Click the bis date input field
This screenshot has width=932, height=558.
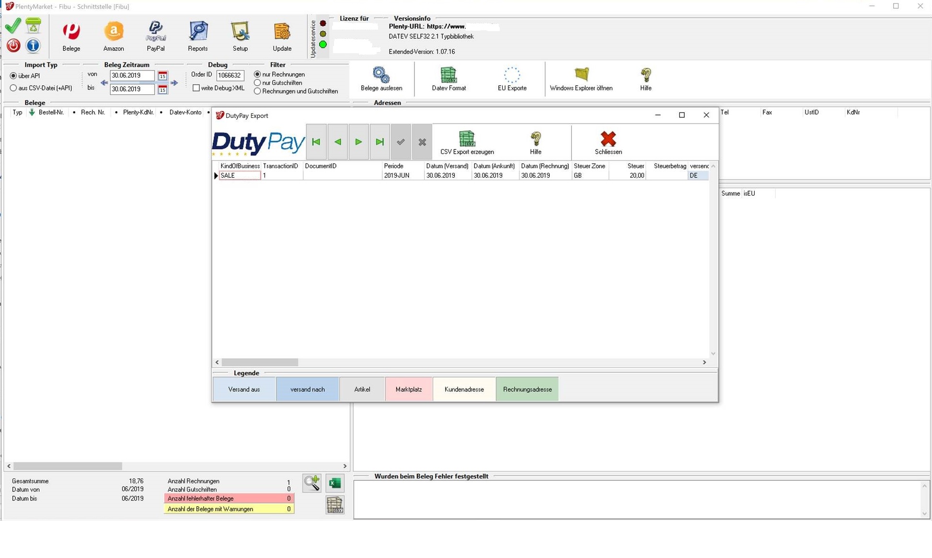[132, 89]
